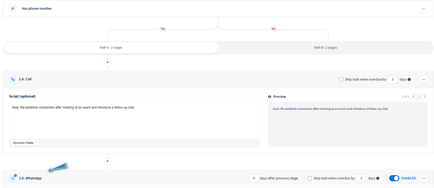Add a stage above 2.A. Call
The height and width of the screenshot is (188, 434).
(108, 62)
